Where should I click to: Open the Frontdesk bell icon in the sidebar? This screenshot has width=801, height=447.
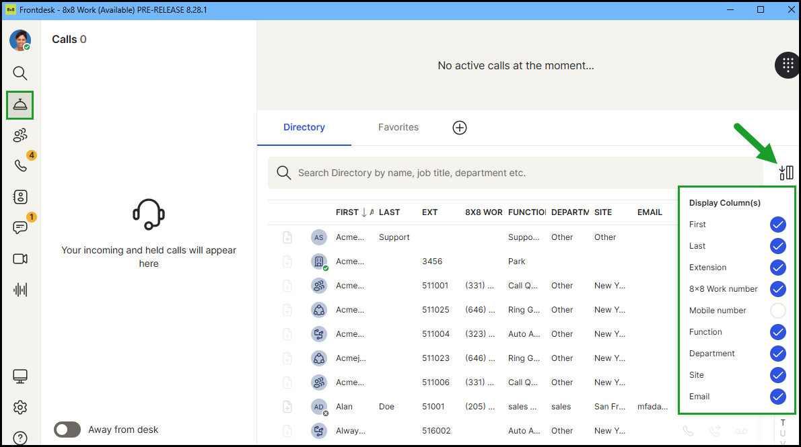(x=20, y=105)
